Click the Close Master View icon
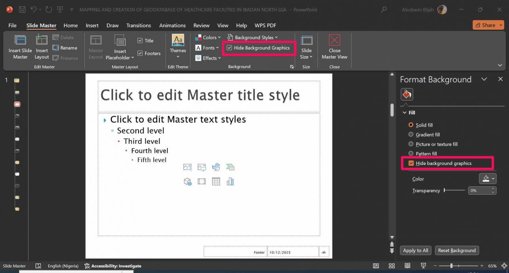Screen dimensions: 509x273 tap(334, 40)
